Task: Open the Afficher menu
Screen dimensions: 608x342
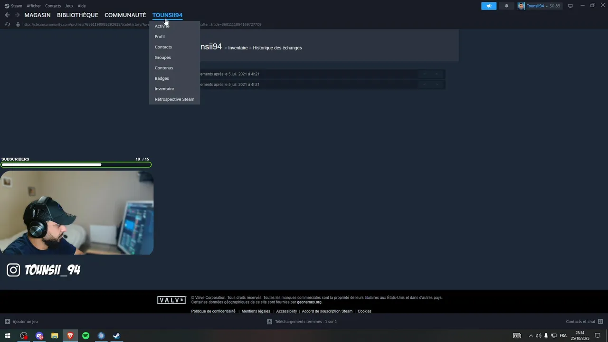Action: 34,6
